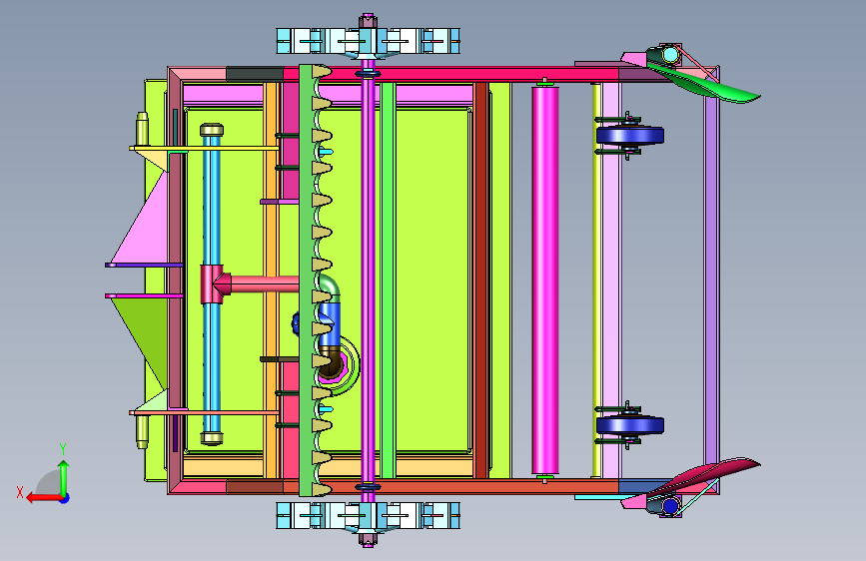
Task: Select the blue pipe segment near the elbow
Action: pos(331,324)
